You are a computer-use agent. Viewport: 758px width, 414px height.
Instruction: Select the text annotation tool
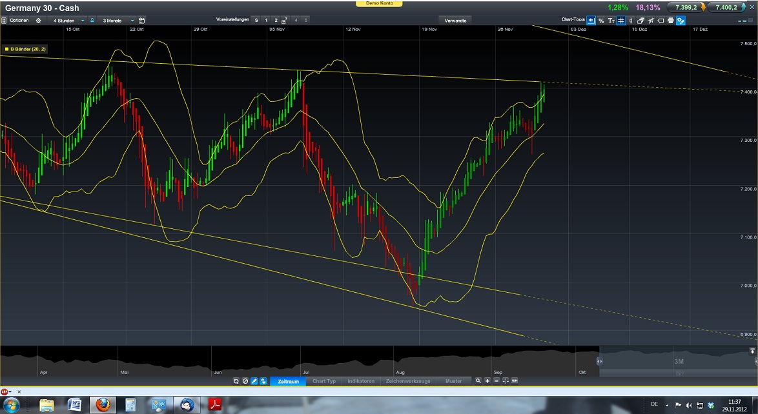coord(611,20)
